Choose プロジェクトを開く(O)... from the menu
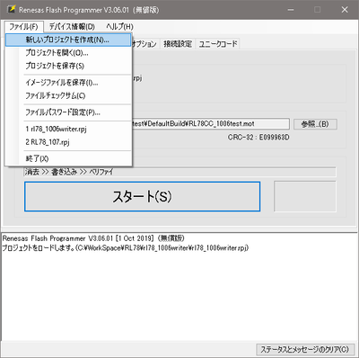 [68, 53]
